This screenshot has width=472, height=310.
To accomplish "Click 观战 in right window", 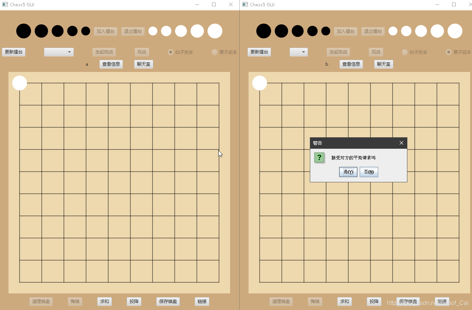I will click(x=376, y=52).
